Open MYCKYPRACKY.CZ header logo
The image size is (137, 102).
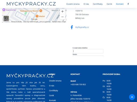31,4
